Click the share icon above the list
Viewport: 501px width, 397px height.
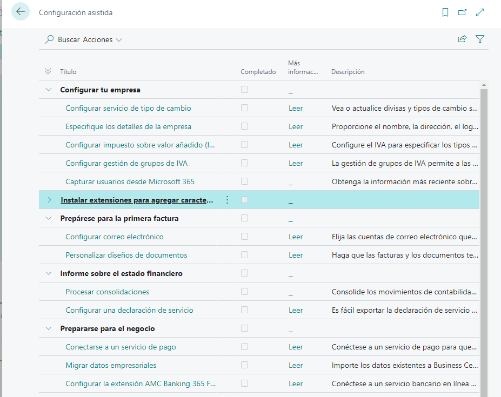[x=462, y=39]
